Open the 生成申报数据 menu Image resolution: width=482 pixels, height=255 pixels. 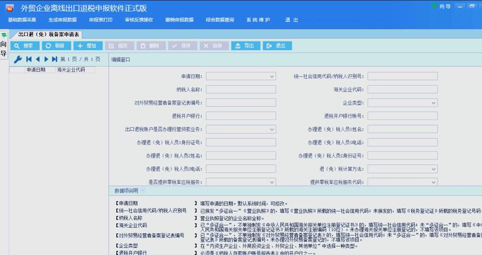[x=63, y=20]
